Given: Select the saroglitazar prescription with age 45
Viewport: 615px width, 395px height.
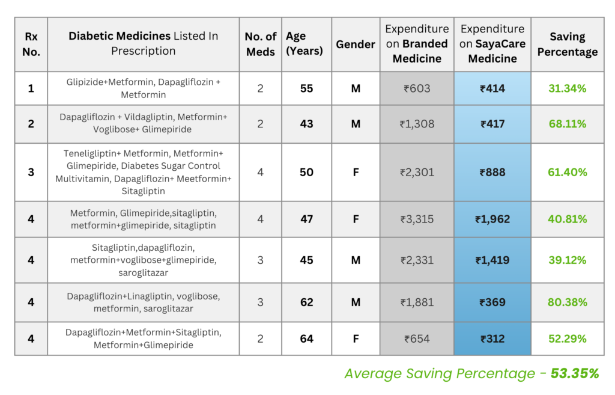Looking at the screenshot, I should (143, 260).
